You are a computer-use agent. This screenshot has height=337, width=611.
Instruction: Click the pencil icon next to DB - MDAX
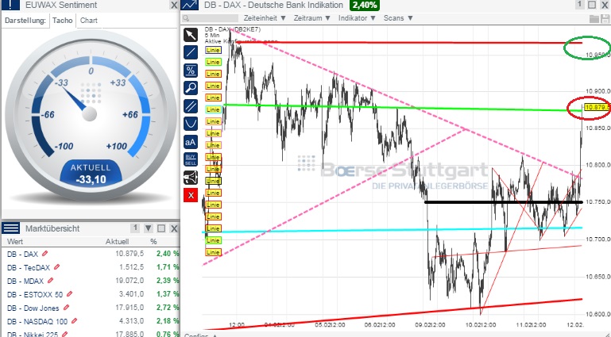(x=50, y=280)
